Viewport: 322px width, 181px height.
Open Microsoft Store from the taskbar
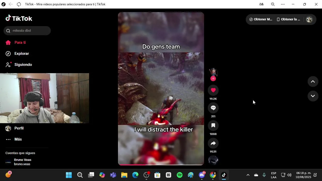pos(157,175)
